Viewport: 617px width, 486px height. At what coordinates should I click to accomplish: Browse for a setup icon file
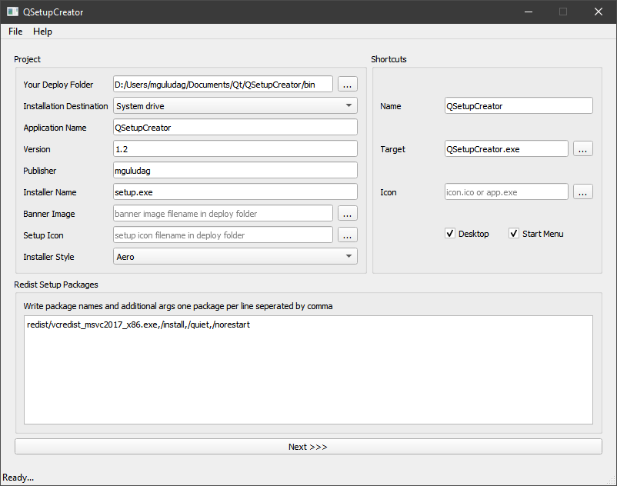pos(348,235)
